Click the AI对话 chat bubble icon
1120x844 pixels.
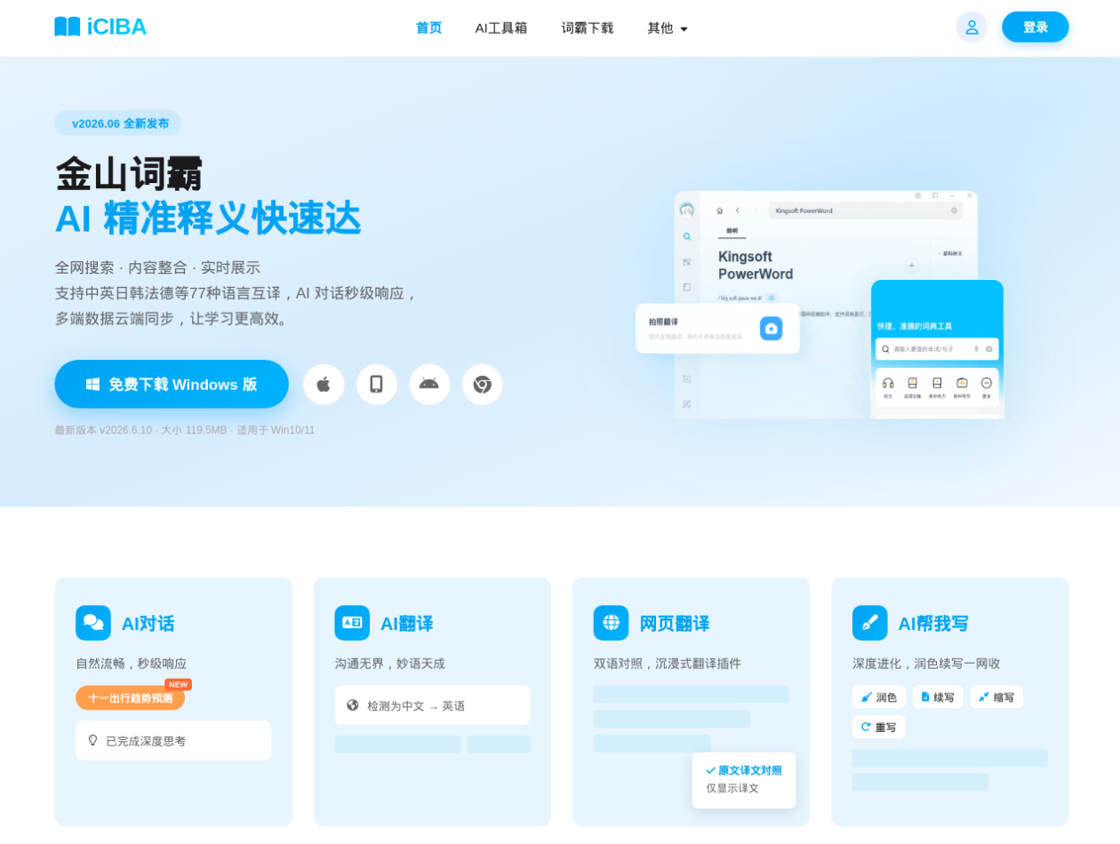(x=93, y=623)
